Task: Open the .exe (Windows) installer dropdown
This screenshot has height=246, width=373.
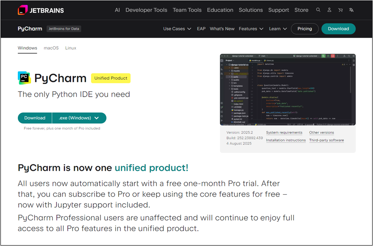Action: coord(79,118)
